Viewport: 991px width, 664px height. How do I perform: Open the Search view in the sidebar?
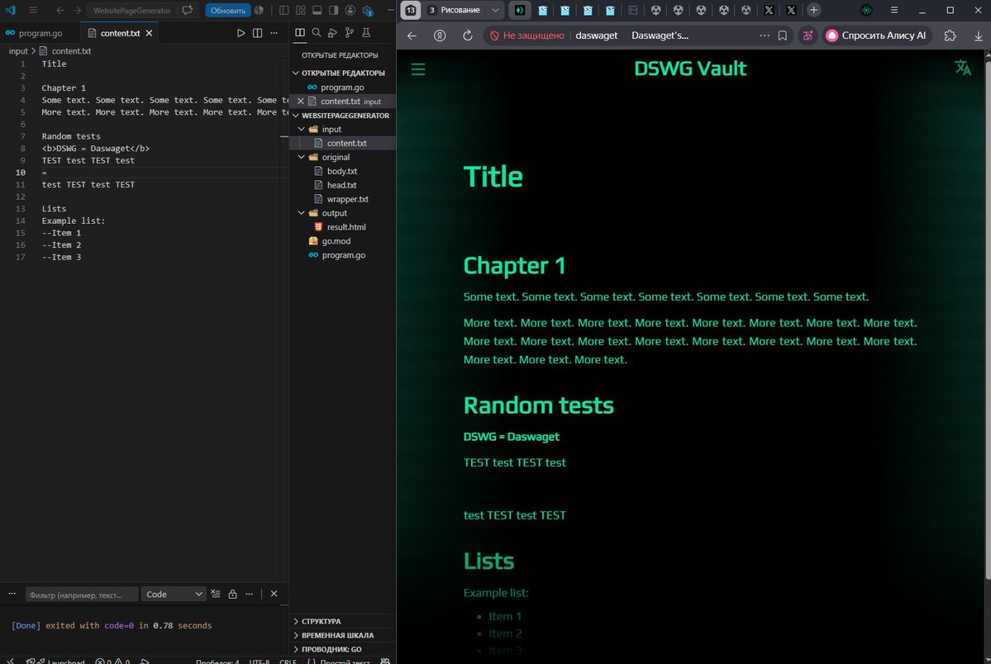click(316, 32)
